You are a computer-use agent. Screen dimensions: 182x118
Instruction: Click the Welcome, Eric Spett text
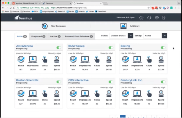tap(126, 17)
